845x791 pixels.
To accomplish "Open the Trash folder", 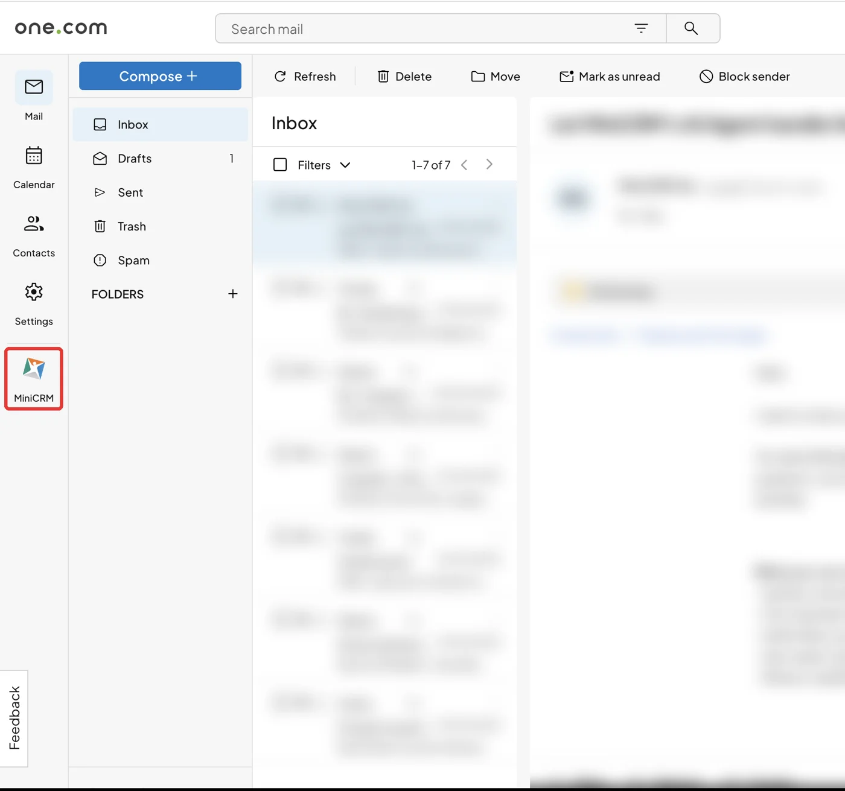I will 161,226.
